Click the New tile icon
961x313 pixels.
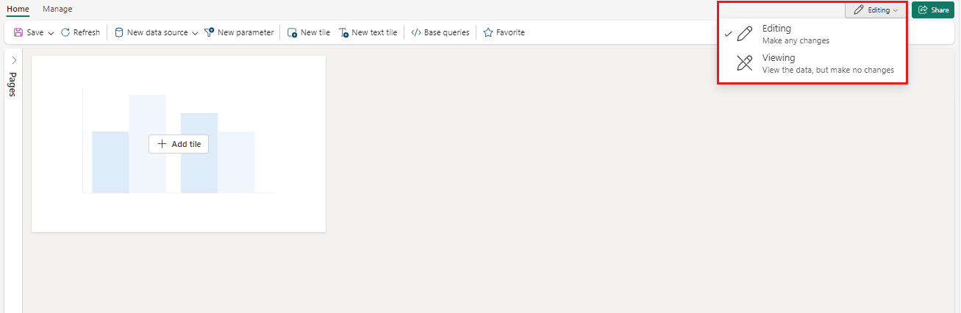click(x=293, y=32)
